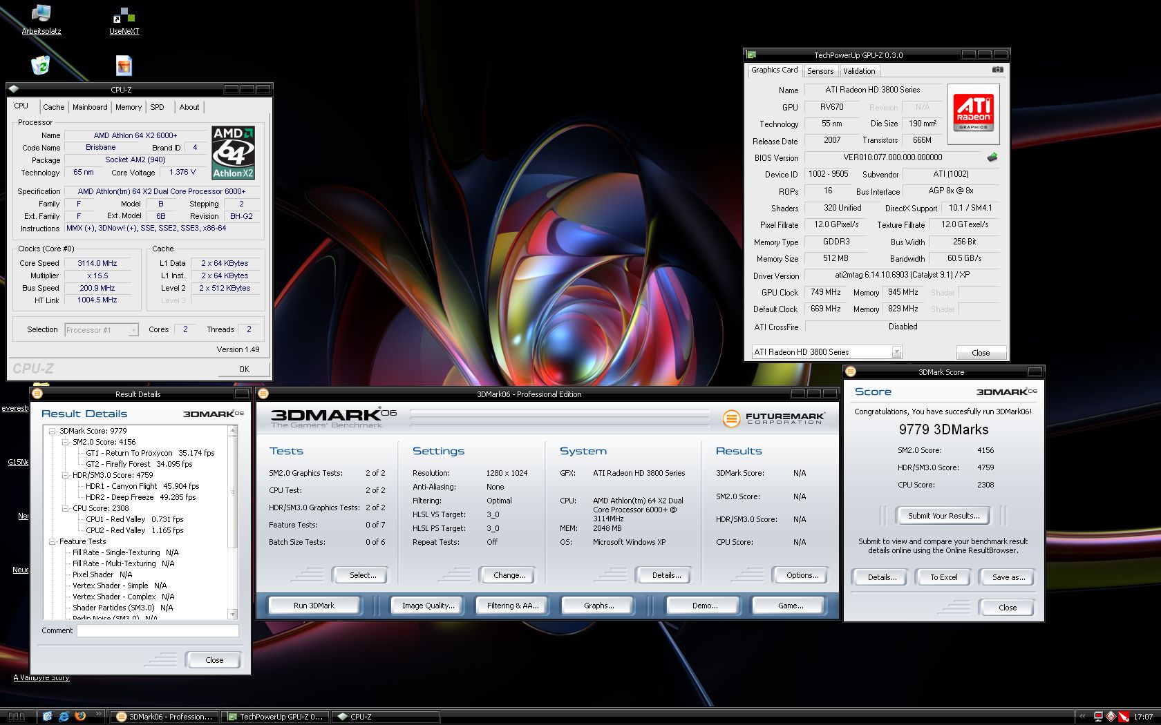
Task: Click the 17:07 taskbar clock
Action: tap(1143, 717)
